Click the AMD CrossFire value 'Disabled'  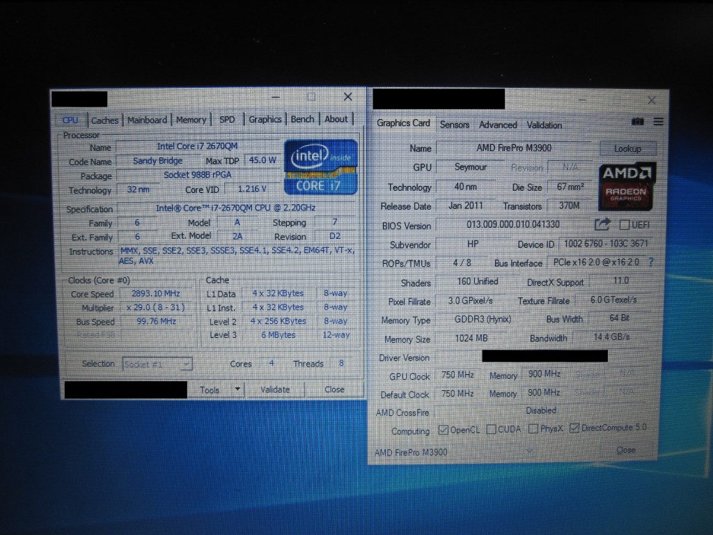[541, 410]
